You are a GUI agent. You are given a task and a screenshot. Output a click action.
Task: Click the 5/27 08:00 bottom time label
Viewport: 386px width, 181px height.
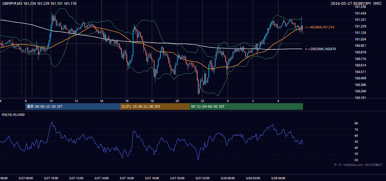(26, 178)
